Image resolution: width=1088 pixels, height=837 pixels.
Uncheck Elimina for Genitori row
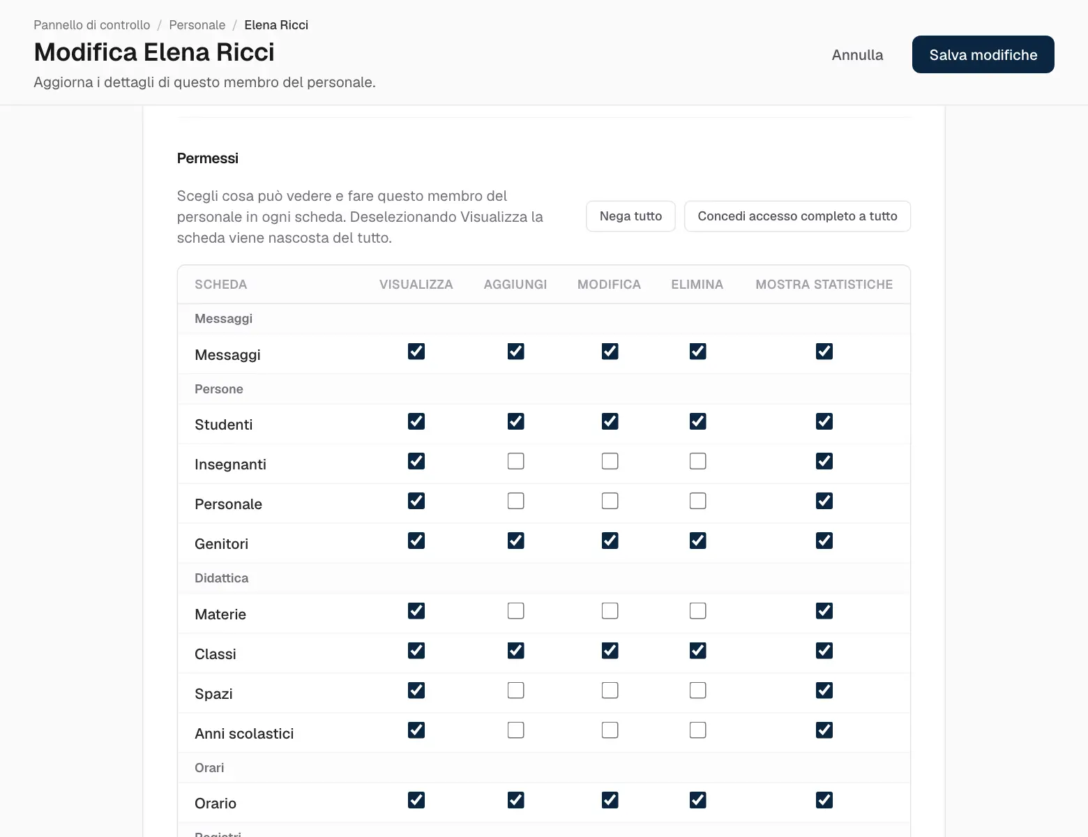tap(697, 541)
